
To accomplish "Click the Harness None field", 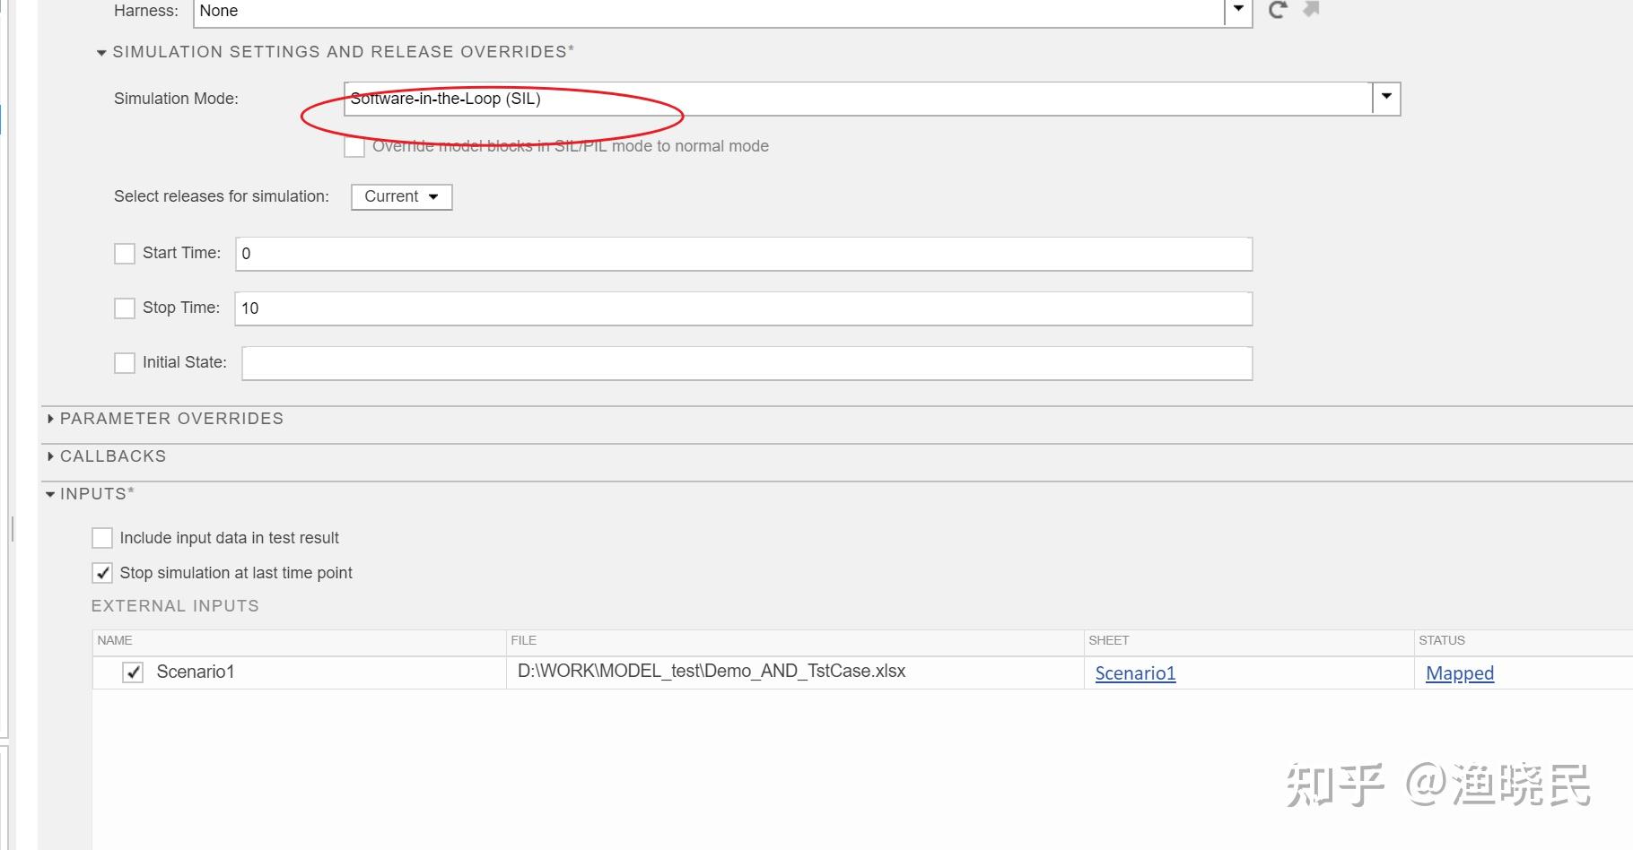I will 709,12.
